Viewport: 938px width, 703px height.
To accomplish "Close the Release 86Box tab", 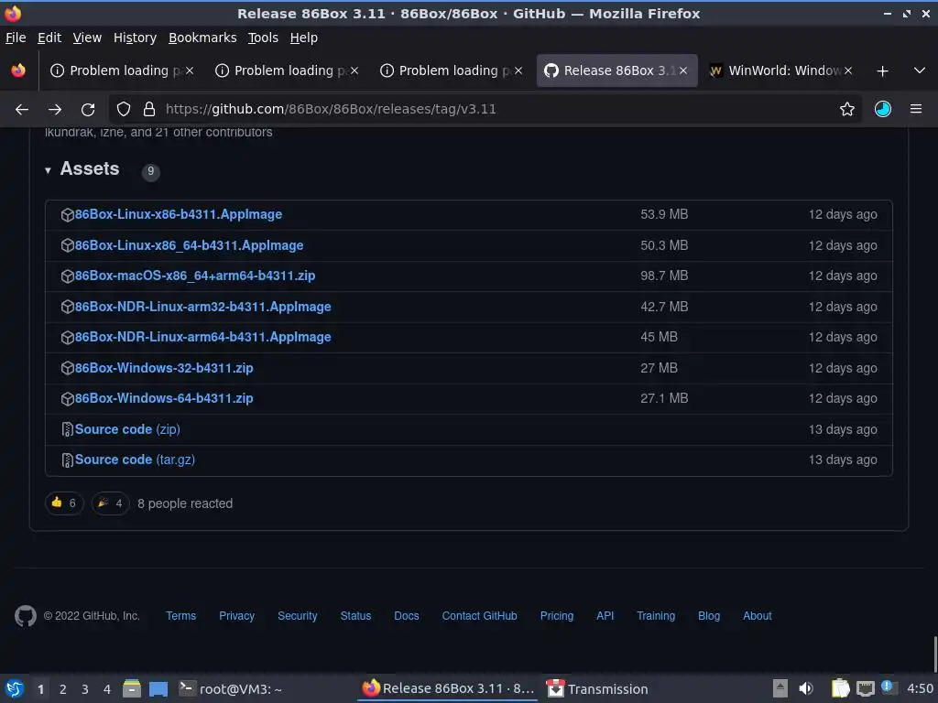I will click(683, 70).
